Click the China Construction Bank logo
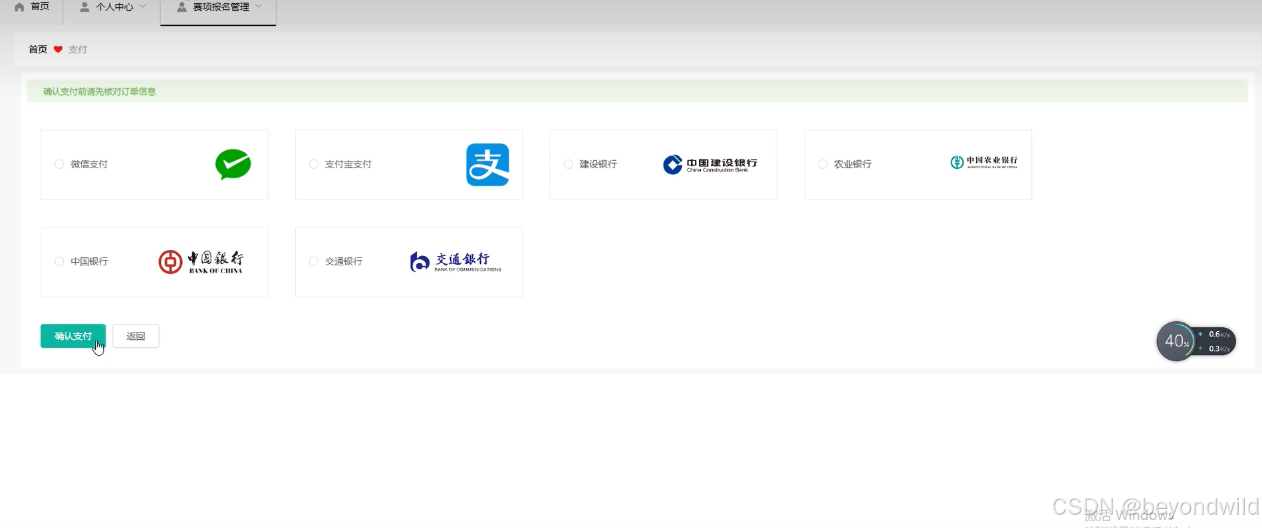The height and width of the screenshot is (528, 1262). (710, 164)
